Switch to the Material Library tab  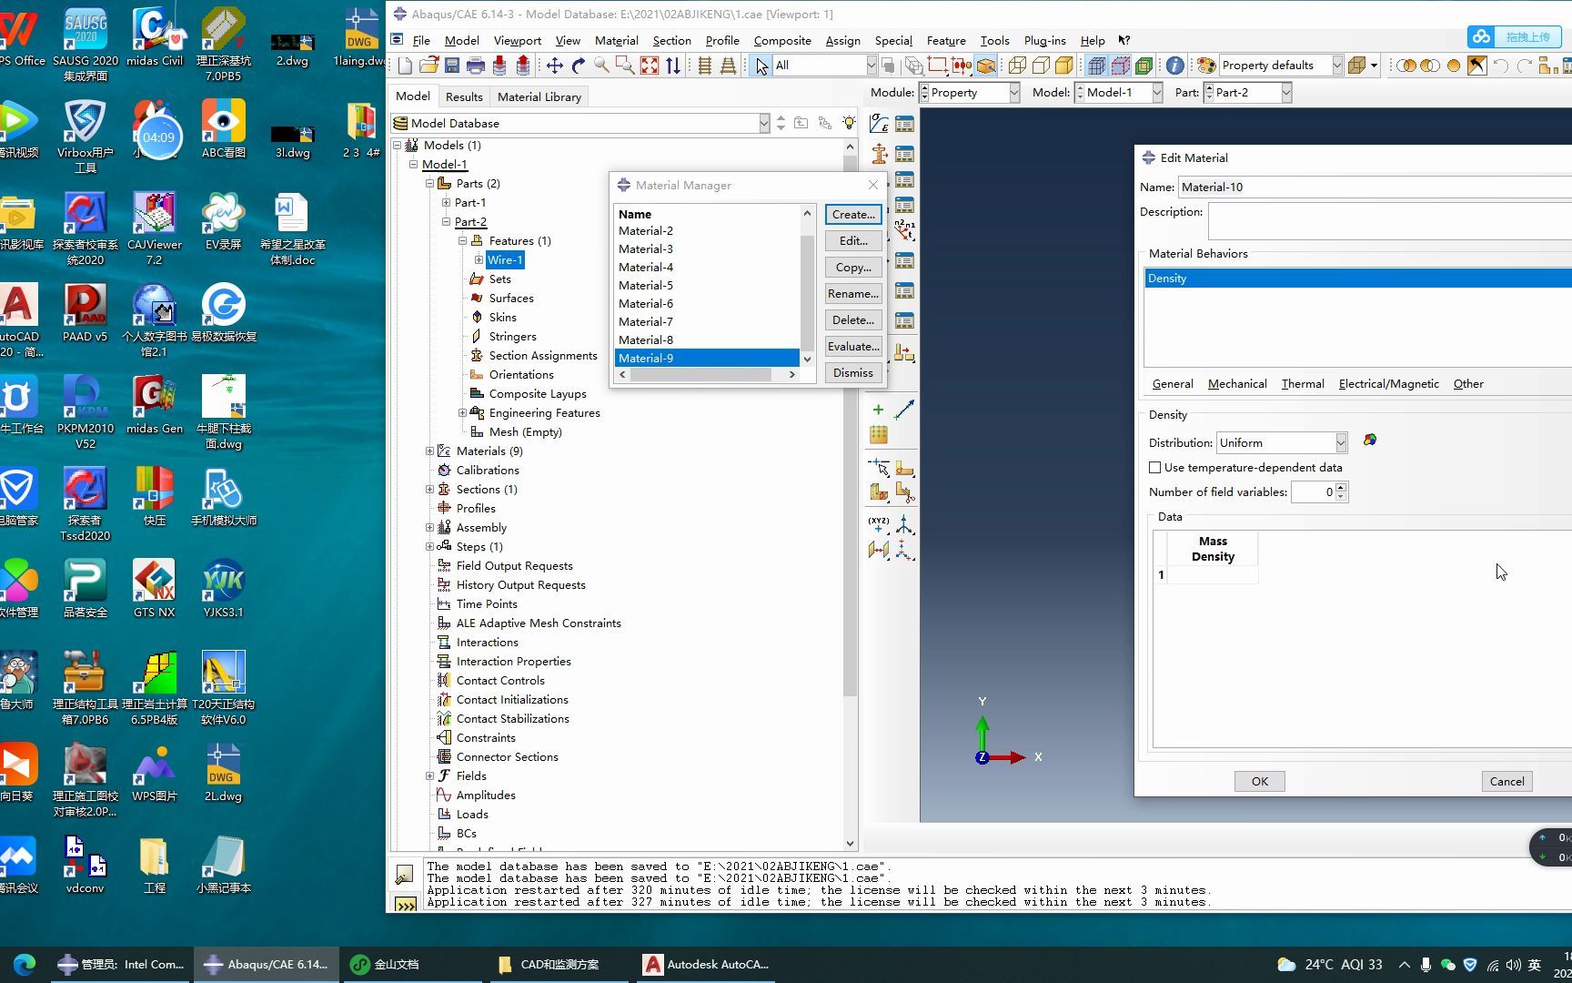(x=539, y=97)
